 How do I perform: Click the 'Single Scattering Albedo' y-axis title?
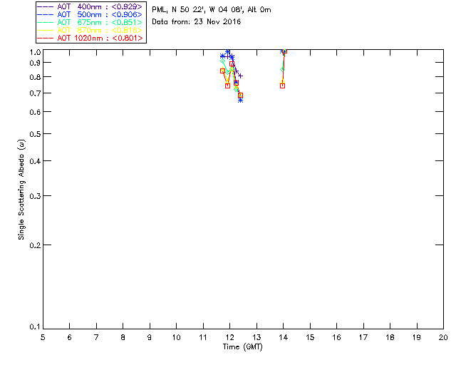(21, 190)
